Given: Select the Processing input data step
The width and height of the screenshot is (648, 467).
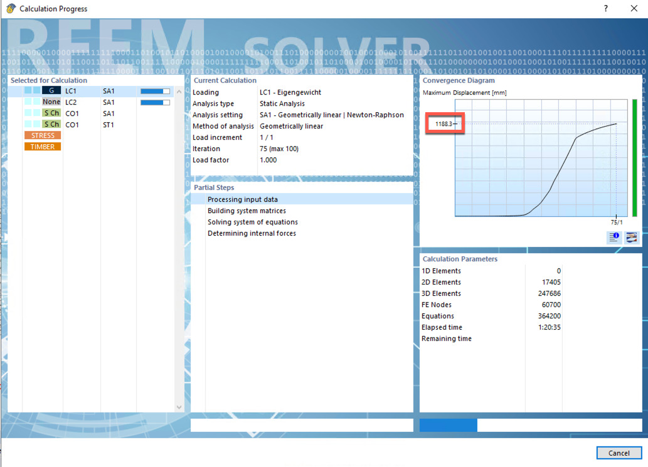Looking at the screenshot, I should [242, 199].
